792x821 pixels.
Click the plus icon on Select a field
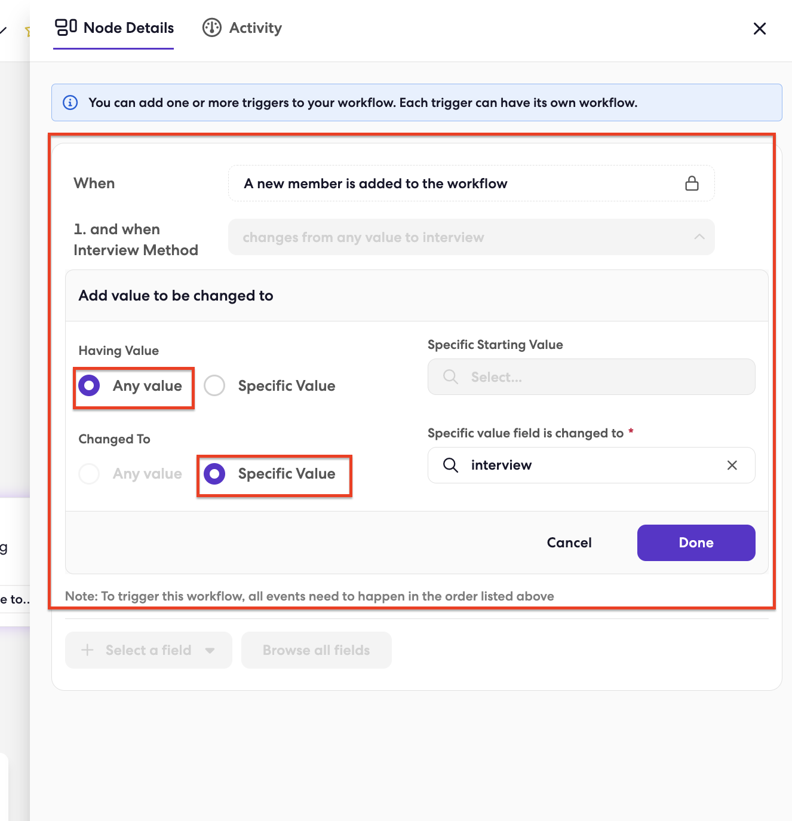point(87,650)
